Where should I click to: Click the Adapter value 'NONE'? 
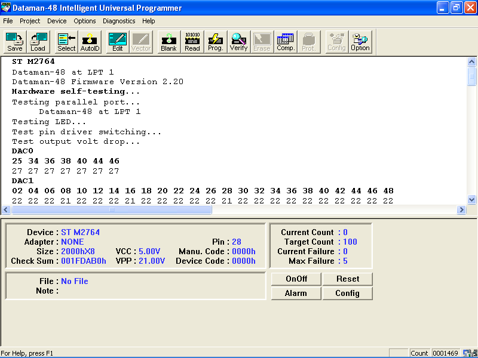tap(72, 242)
